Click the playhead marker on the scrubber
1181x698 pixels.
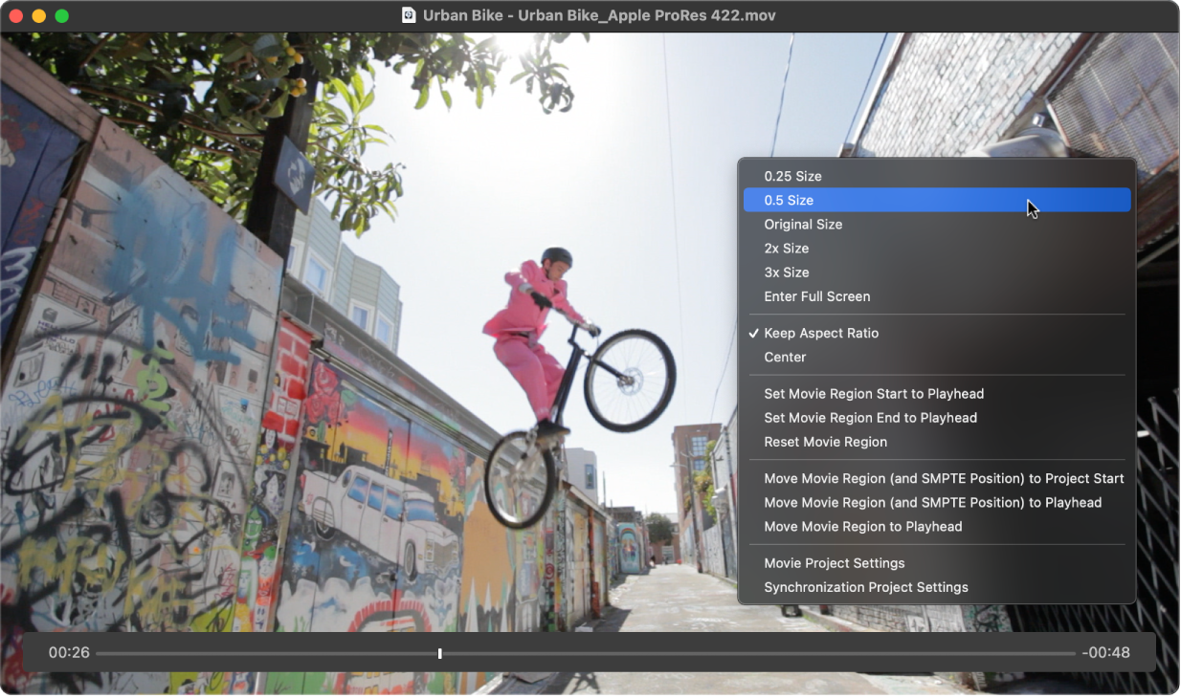point(439,653)
